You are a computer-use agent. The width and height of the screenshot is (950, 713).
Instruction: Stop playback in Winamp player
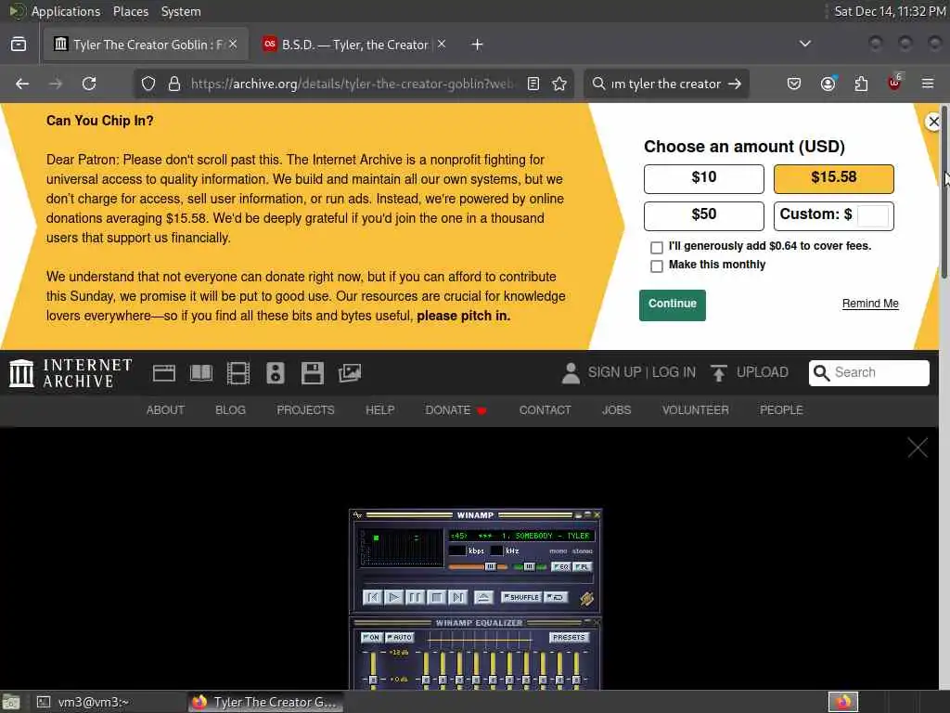tap(436, 597)
